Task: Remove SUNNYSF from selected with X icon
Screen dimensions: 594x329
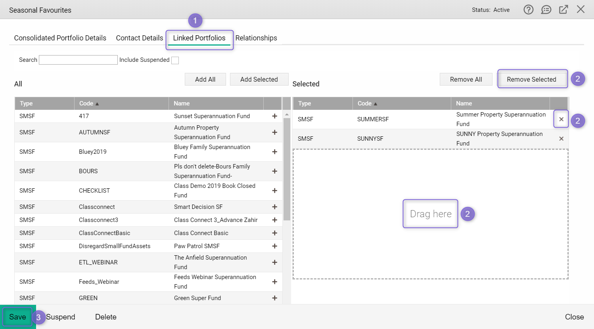Action: (561, 139)
